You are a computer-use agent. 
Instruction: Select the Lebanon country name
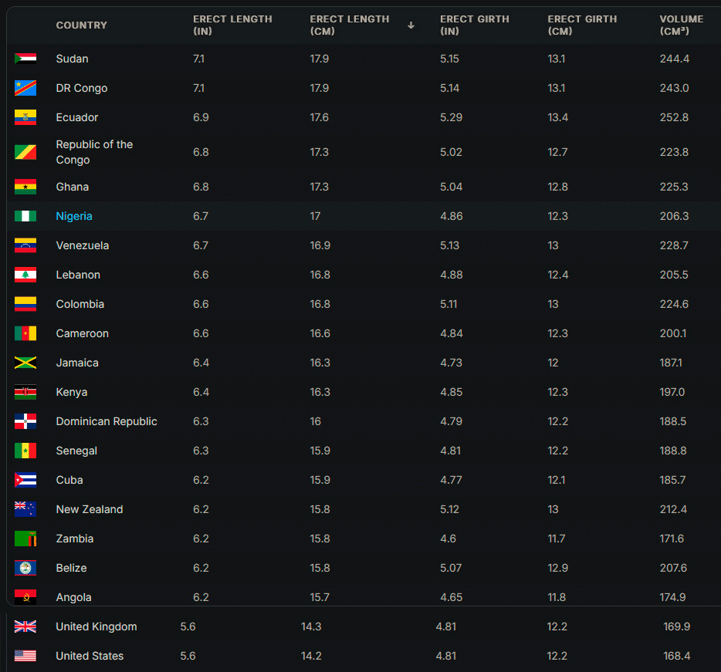tap(78, 275)
